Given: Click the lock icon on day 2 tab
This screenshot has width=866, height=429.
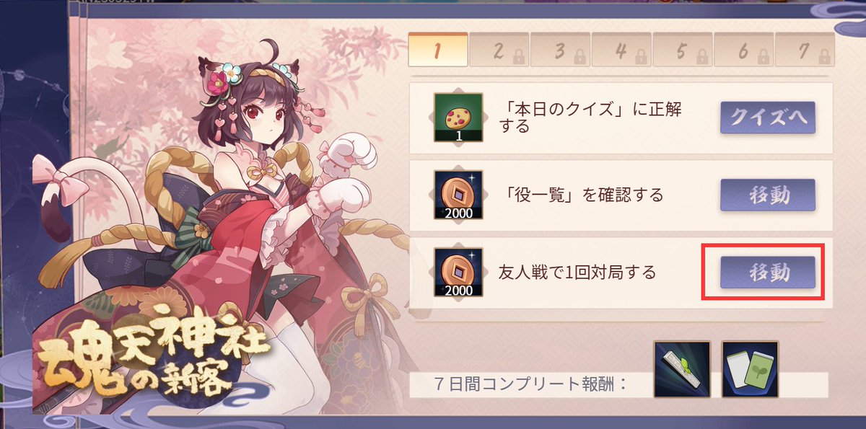Looking at the screenshot, I should (517, 54).
